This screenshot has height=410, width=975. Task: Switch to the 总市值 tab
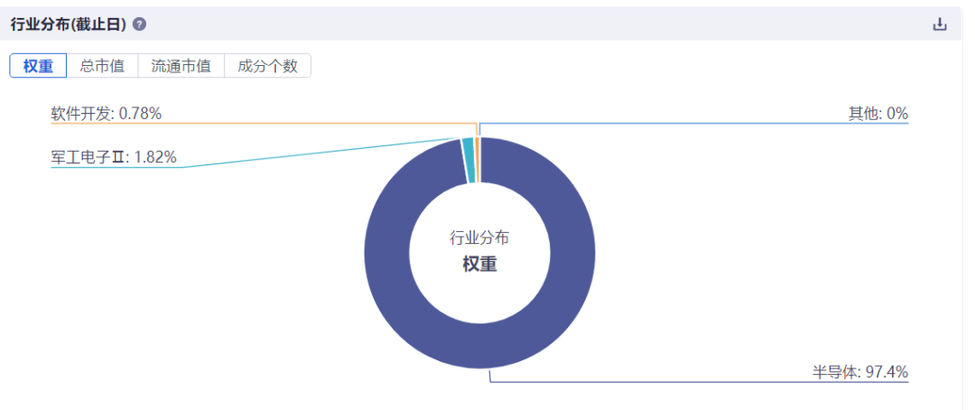(x=103, y=66)
